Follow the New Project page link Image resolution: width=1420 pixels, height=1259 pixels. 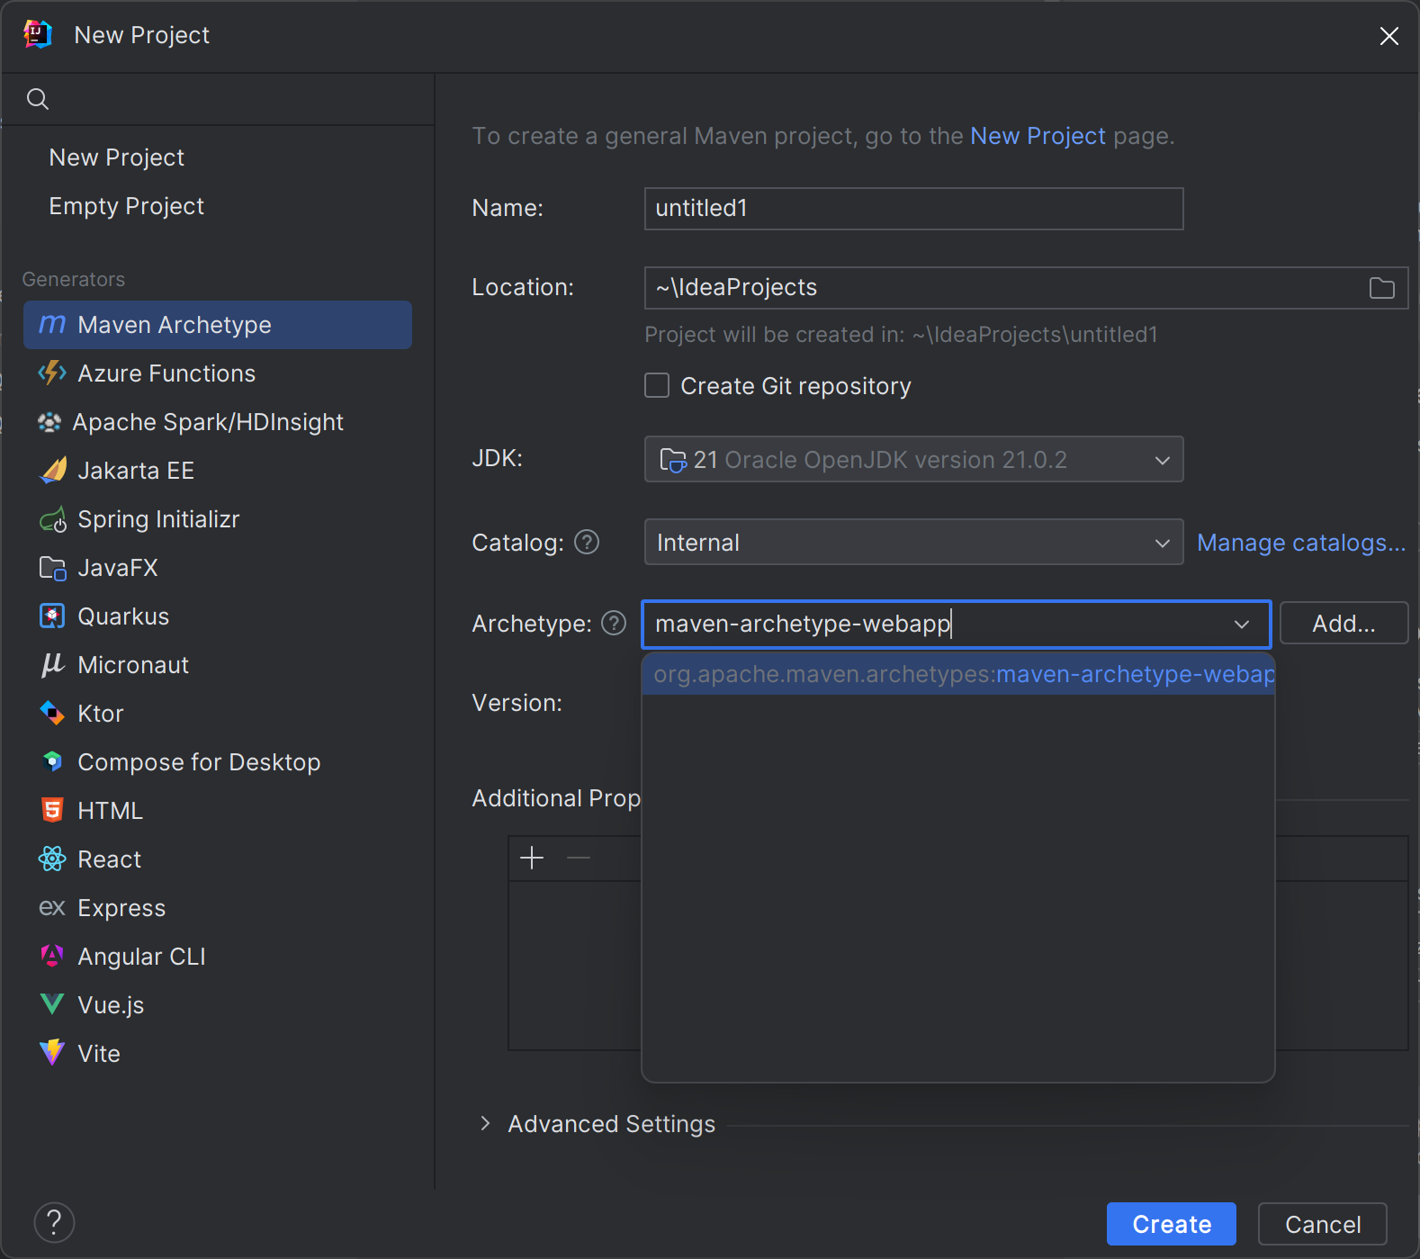1038,136
